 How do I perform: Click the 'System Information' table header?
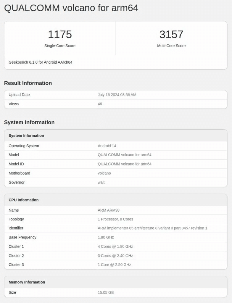(x=26, y=136)
